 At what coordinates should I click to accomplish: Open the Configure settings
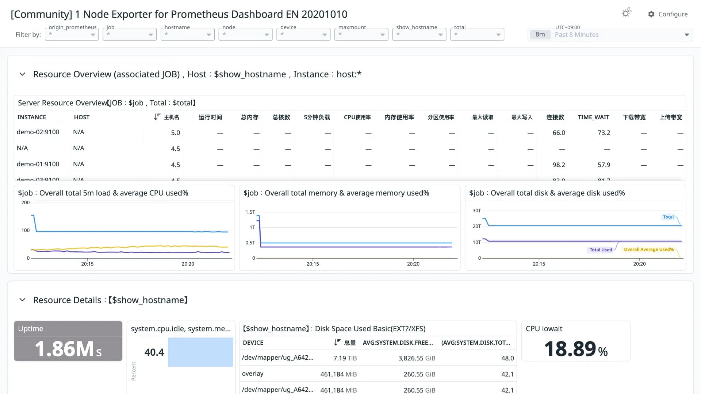pos(668,14)
